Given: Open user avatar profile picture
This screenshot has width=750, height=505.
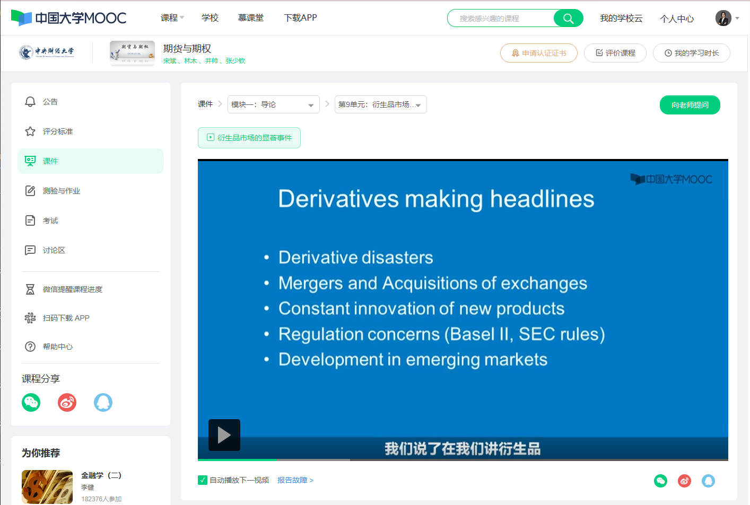Looking at the screenshot, I should tap(723, 18).
